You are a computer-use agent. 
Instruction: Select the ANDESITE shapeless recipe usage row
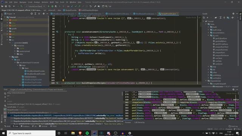click(x=65, y=116)
